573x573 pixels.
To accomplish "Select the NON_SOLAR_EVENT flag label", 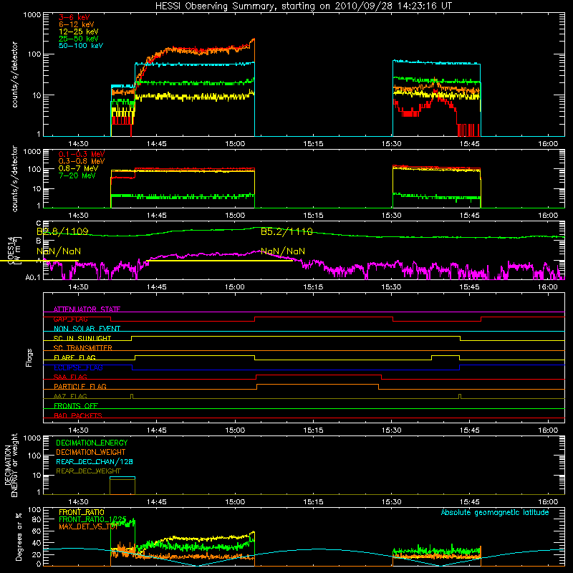I will [87, 329].
